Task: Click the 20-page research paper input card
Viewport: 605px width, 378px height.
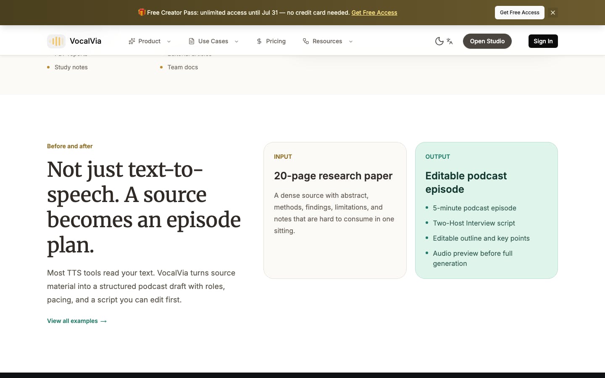Action: pyautogui.click(x=335, y=210)
